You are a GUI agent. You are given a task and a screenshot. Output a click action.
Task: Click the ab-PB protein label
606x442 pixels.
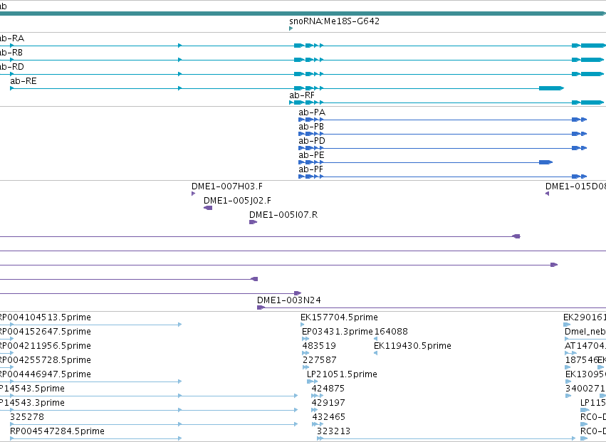click(x=311, y=127)
